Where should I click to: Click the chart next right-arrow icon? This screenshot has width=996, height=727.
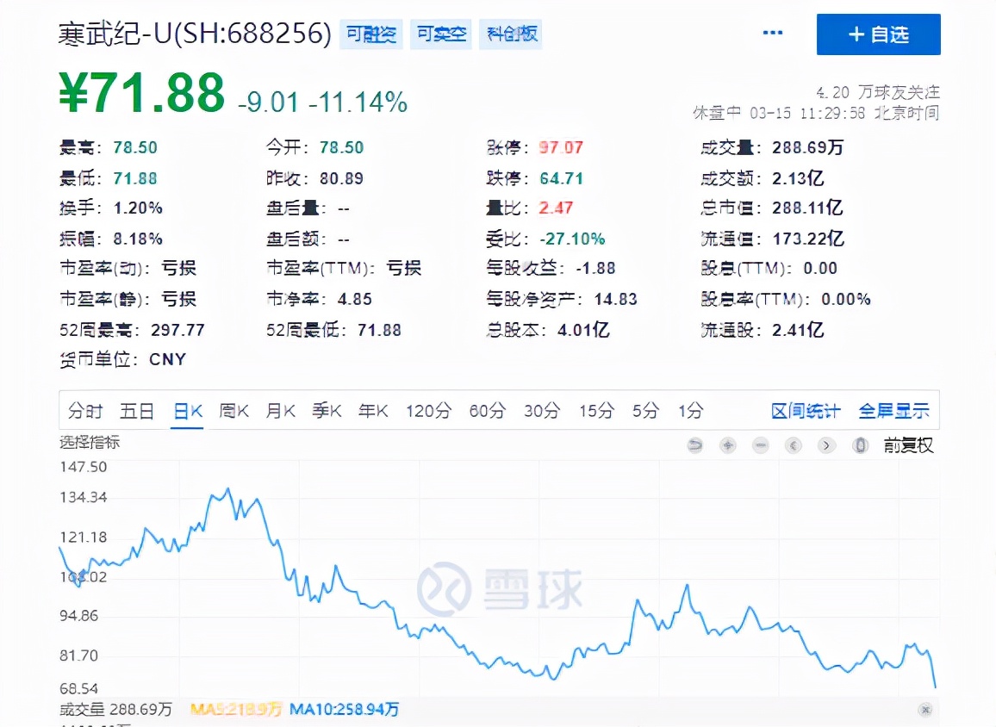click(825, 445)
